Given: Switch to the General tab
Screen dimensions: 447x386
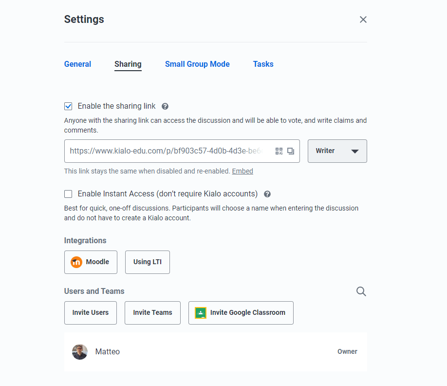Looking at the screenshot, I should coord(77,64).
